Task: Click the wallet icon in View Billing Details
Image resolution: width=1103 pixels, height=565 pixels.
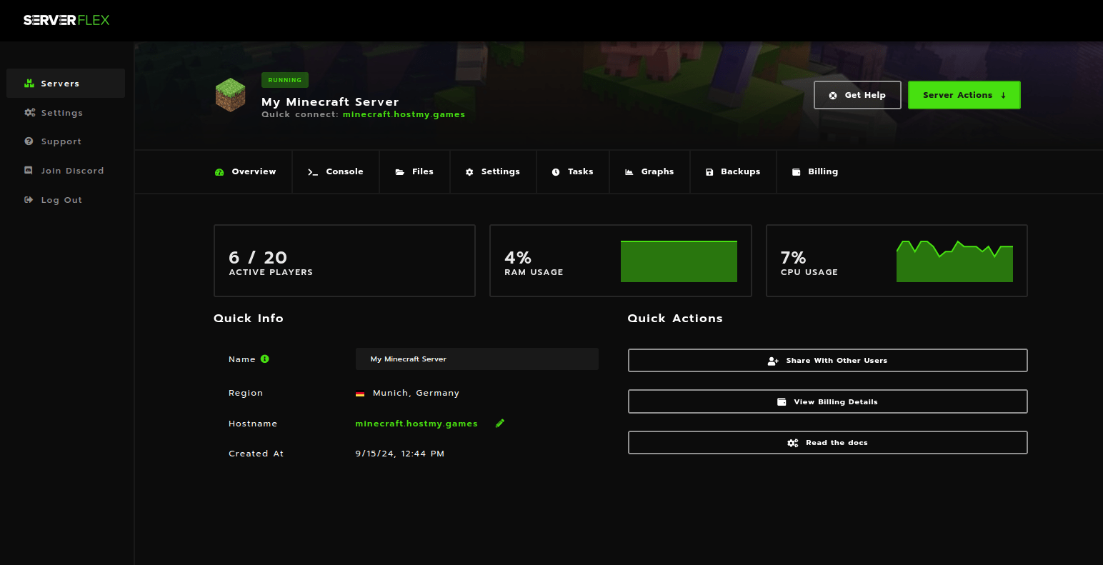Action: point(782,402)
